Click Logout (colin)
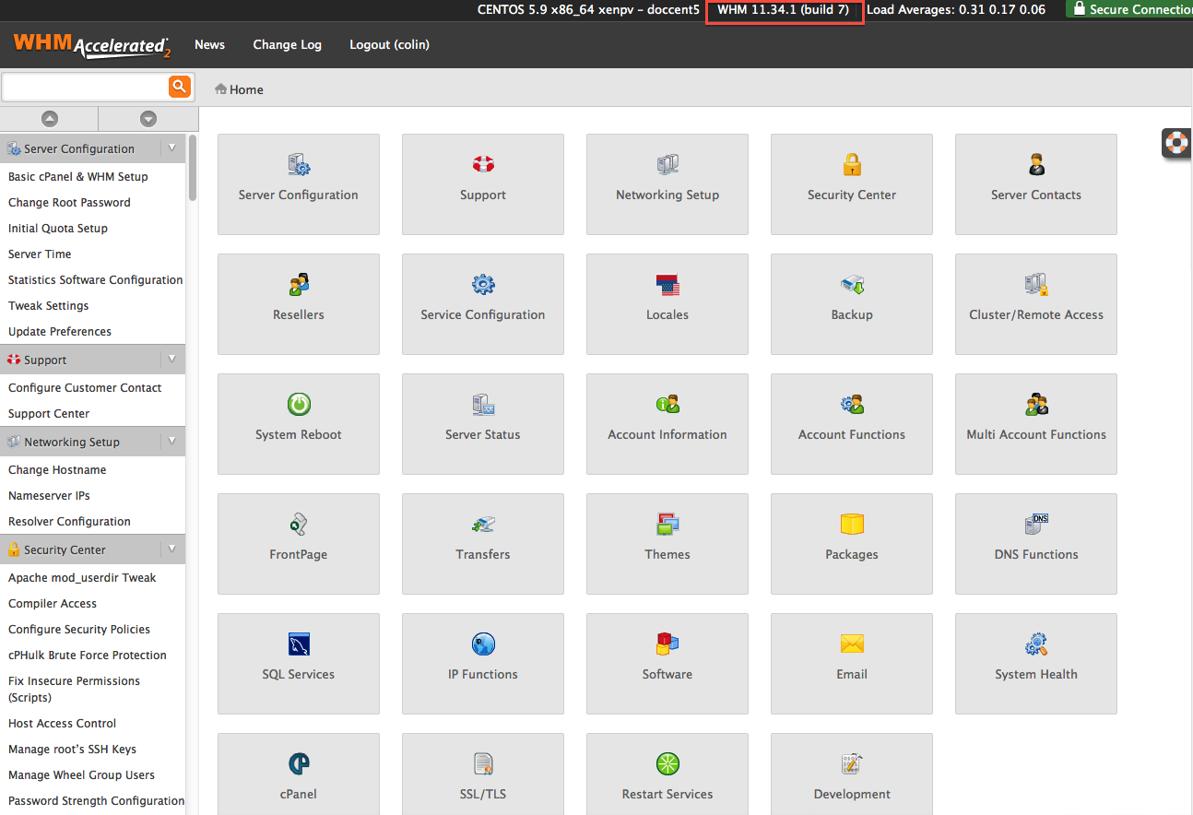The image size is (1193, 815). (x=389, y=44)
